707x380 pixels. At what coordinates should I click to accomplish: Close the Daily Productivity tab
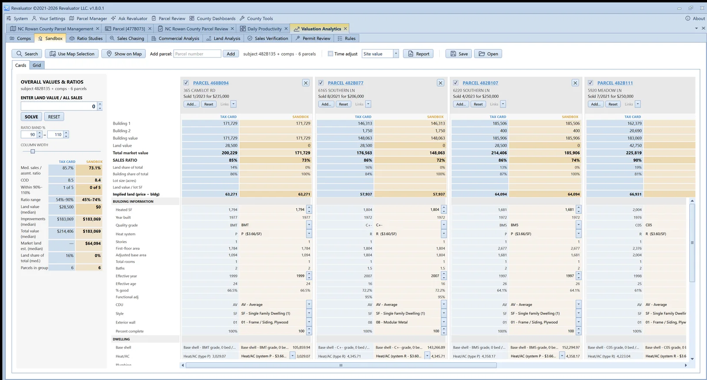click(286, 29)
